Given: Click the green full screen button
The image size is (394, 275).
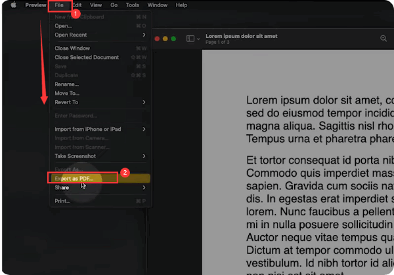Looking at the screenshot, I should (173, 39).
